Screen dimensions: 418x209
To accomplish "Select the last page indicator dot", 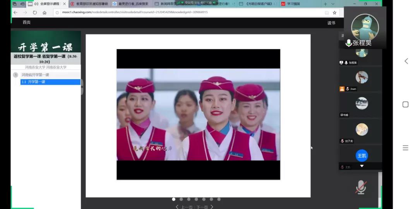I will [219, 199].
